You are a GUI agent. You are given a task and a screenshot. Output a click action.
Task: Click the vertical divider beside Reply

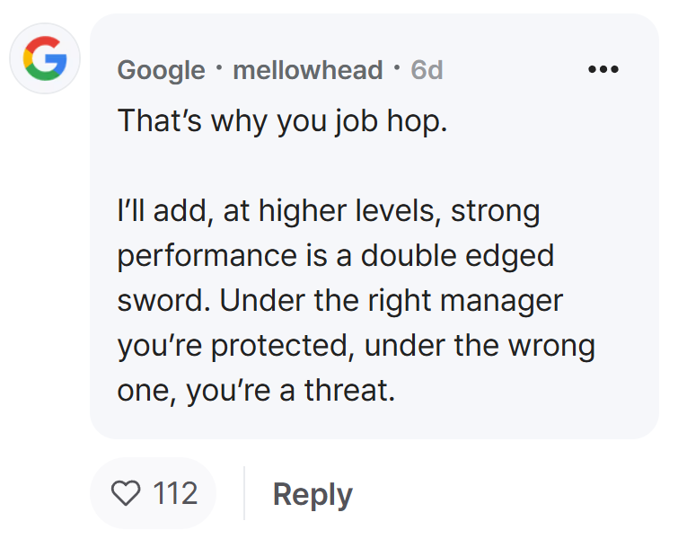[244, 492]
